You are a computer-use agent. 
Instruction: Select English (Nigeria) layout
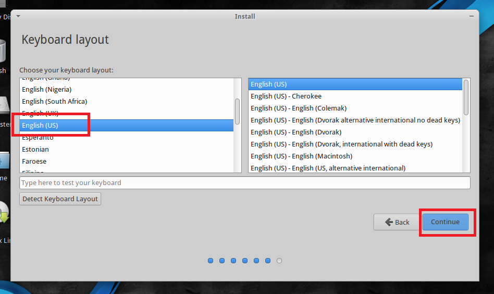pyautogui.click(x=126, y=90)
